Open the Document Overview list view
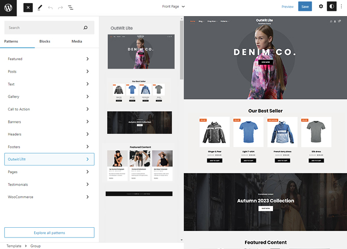The height and width of the screenshot is (249, 347). 70,7
